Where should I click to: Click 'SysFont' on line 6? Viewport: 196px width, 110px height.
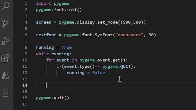104,35
